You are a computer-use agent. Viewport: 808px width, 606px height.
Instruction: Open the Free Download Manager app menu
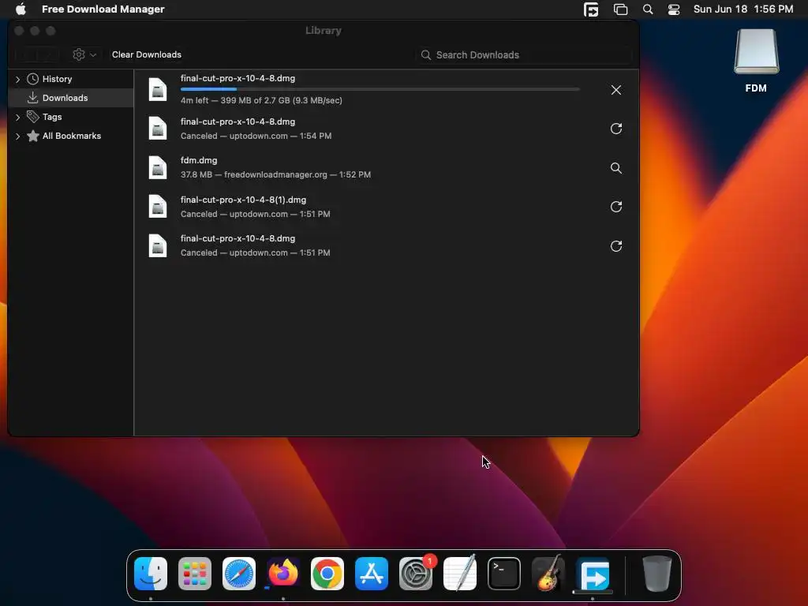coord(103,9)
